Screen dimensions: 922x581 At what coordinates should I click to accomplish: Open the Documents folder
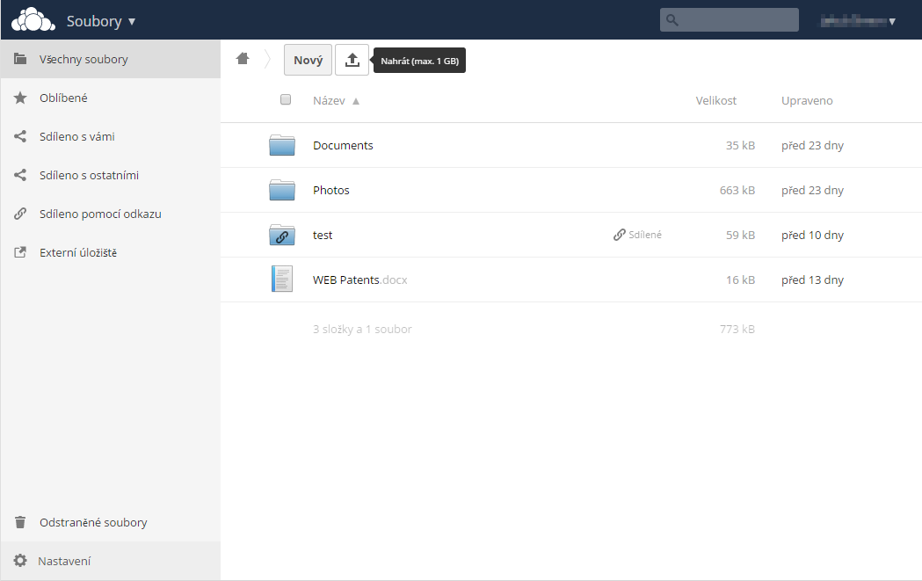tap(343, 145)
